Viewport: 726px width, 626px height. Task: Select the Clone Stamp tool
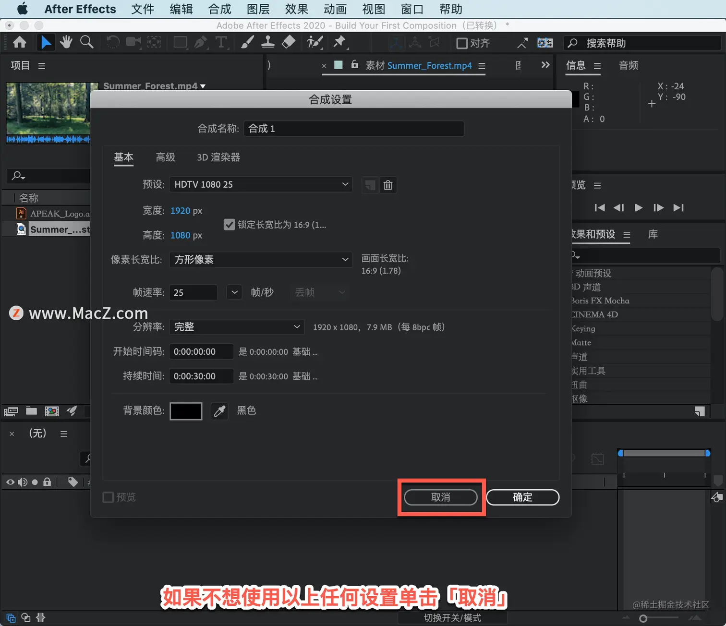pyautogui.click(x=268, y=42)
